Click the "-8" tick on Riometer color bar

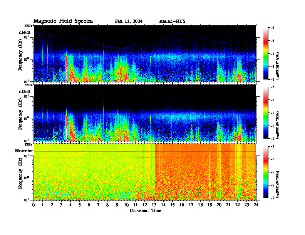click(273, 185)
